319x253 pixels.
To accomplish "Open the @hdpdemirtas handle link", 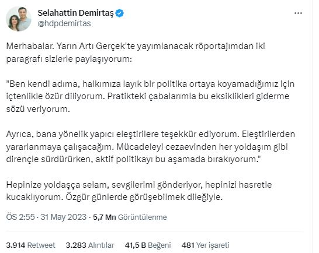I will pyautogui.click(x=64, y=23).
